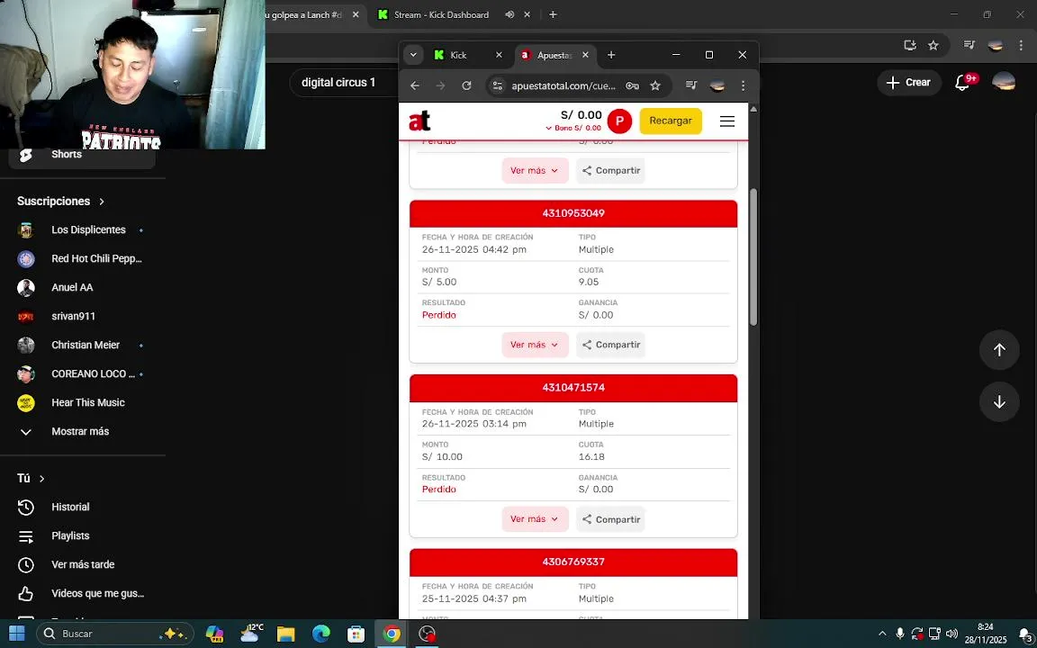Click the OBS Studio taskbar icon
The width and height of the screenshot is (1037, 648).
click(x=428, y=634)
